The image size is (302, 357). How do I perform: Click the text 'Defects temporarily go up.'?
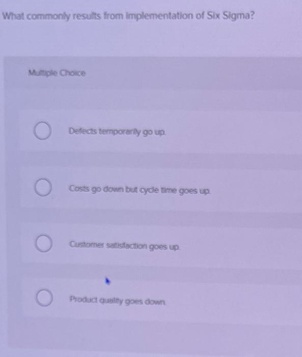[x=117, y=132]
